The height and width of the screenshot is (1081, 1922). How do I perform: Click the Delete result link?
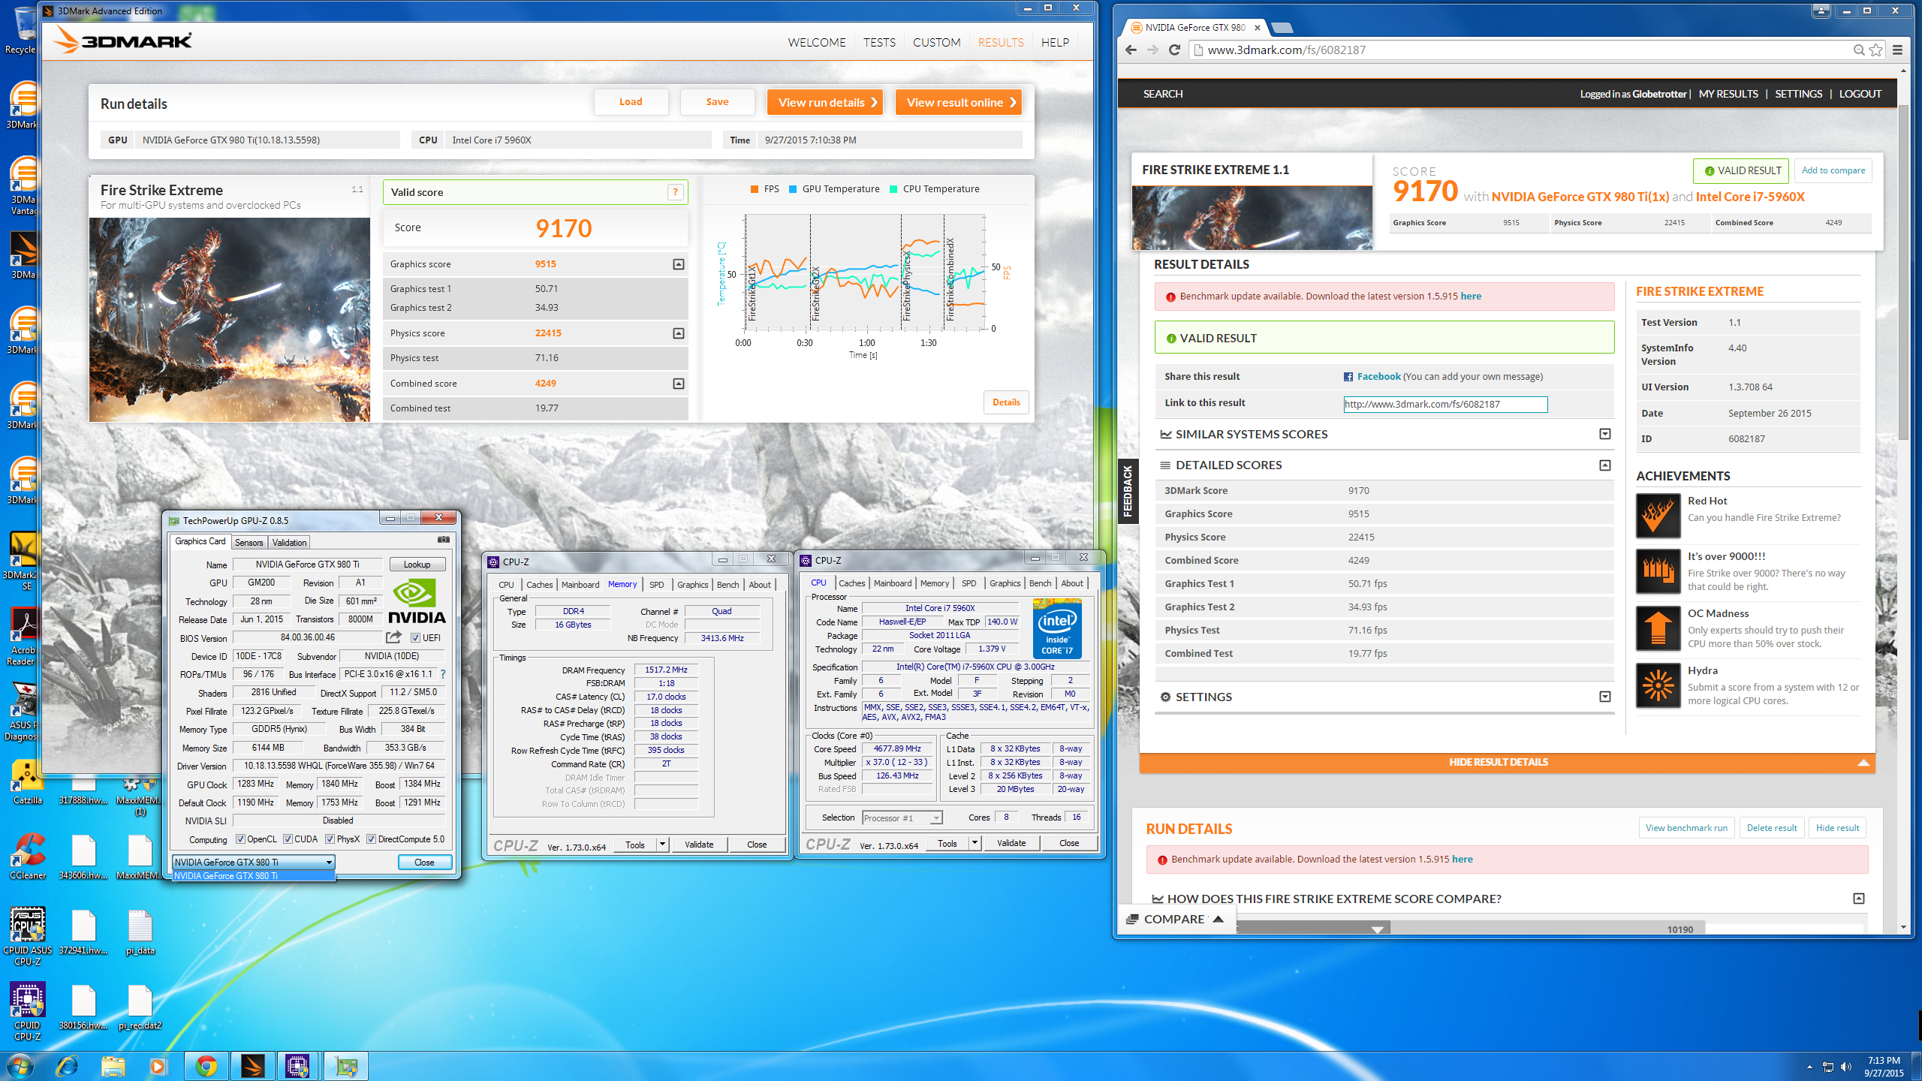click(1772, 828)
